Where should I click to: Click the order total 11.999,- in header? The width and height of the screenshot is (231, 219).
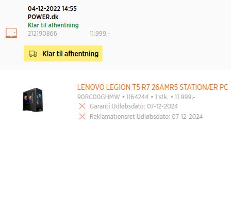point(100,34)
